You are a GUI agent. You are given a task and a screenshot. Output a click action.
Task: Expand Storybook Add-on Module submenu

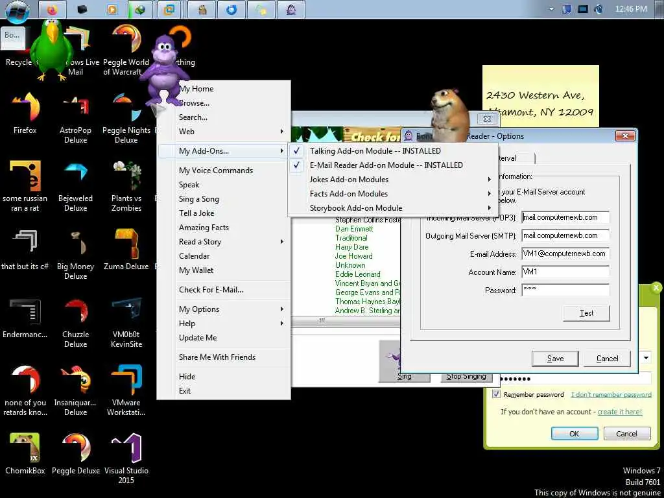[x=392, y=208]
